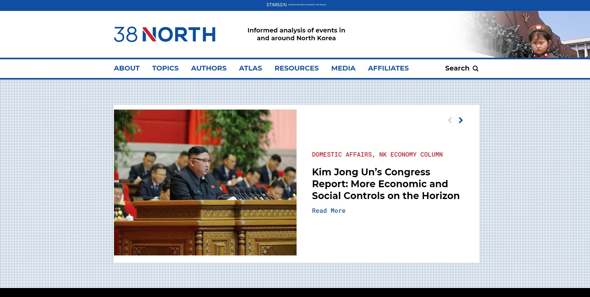Click the Read More link
Image resolution: width=590 pixels, height=297 pixels.
point(329,211)
